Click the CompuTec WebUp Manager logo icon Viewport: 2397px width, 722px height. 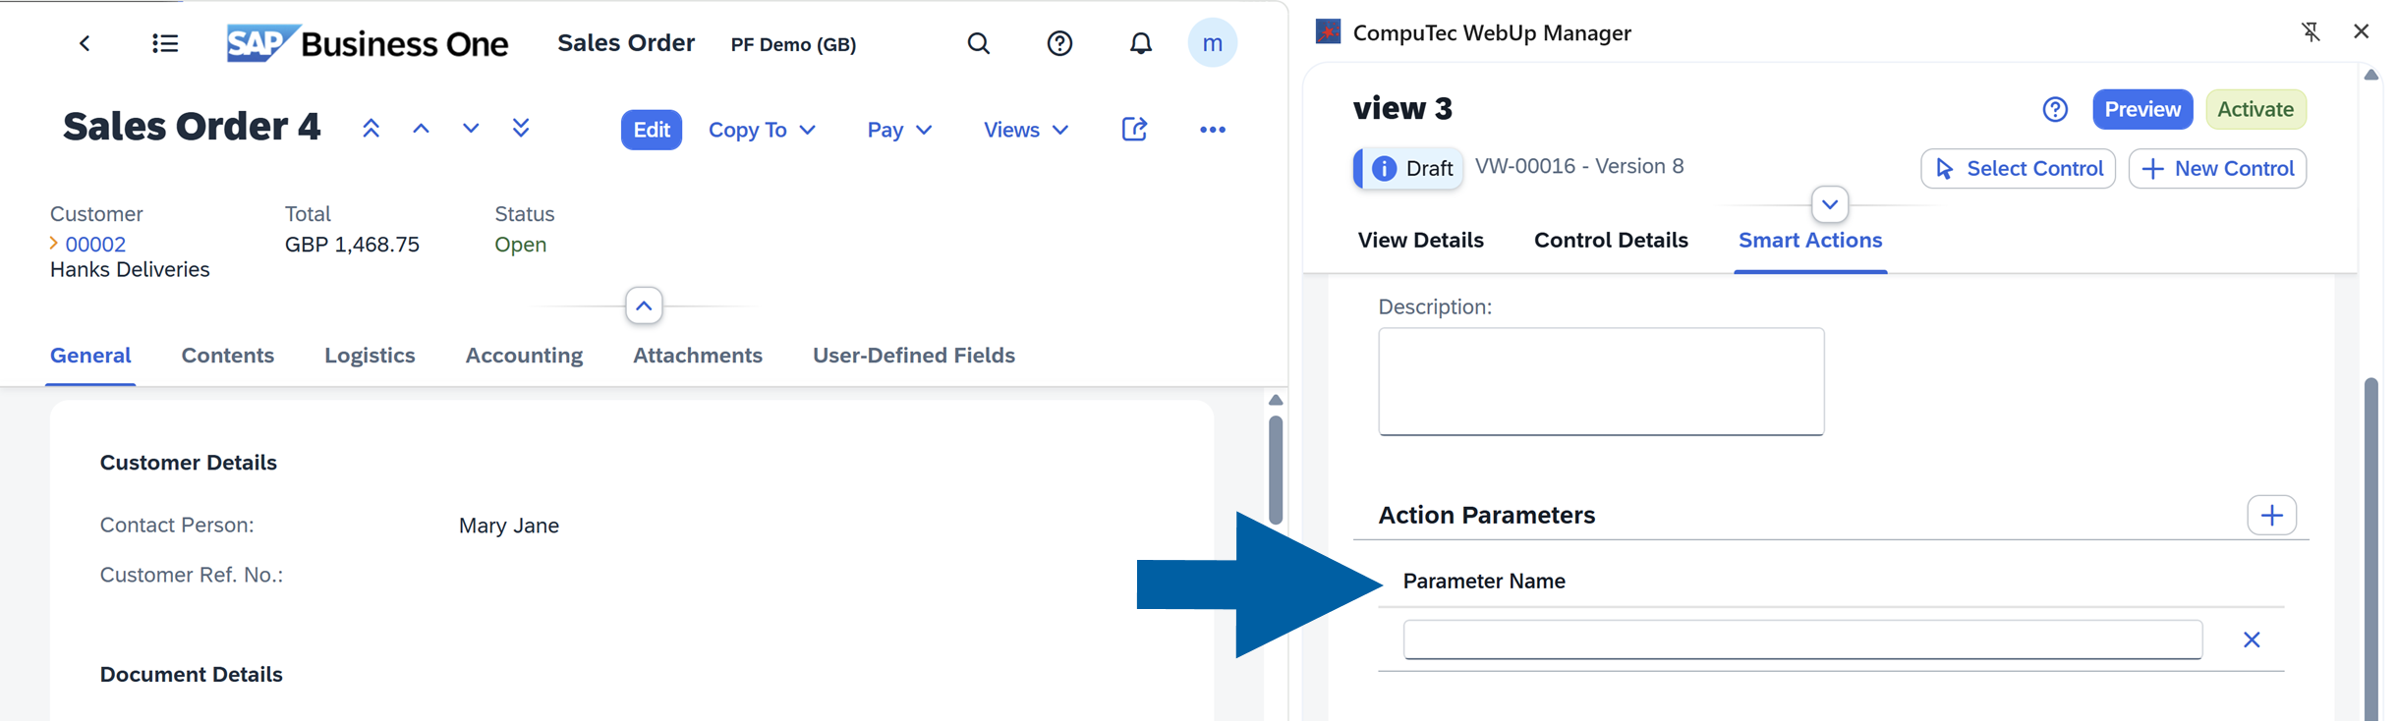[x=1328, y=32]
